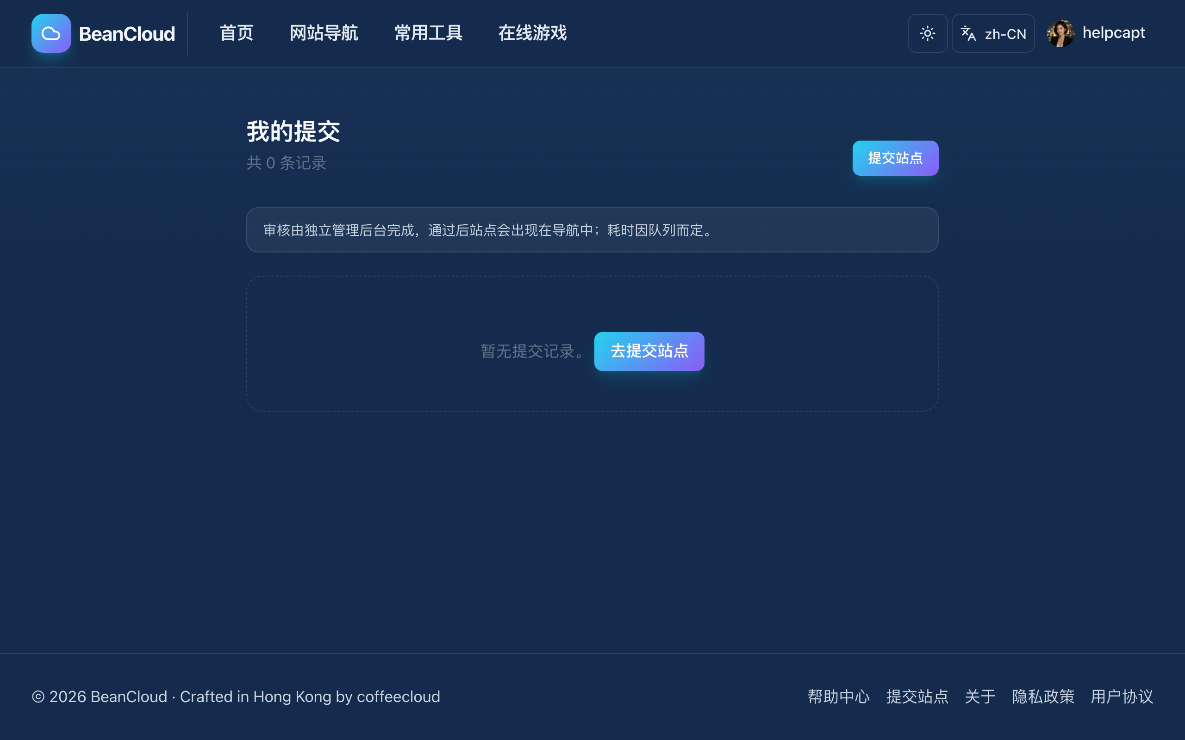This screenshot has width=1185, height=740.
Task: Open the 关于 footer link
Action: 980,697
